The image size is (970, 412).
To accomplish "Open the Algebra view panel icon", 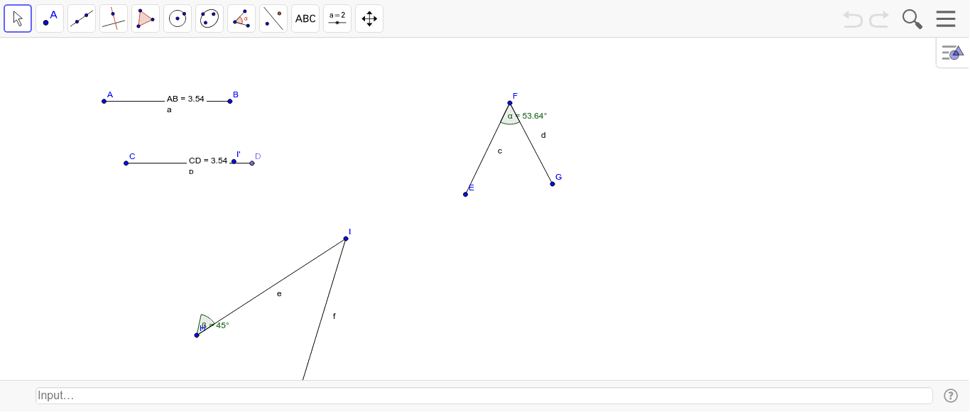I will pos(952,52).
